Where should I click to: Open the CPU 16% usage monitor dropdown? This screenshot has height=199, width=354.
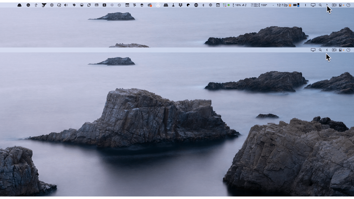point(238,5)
